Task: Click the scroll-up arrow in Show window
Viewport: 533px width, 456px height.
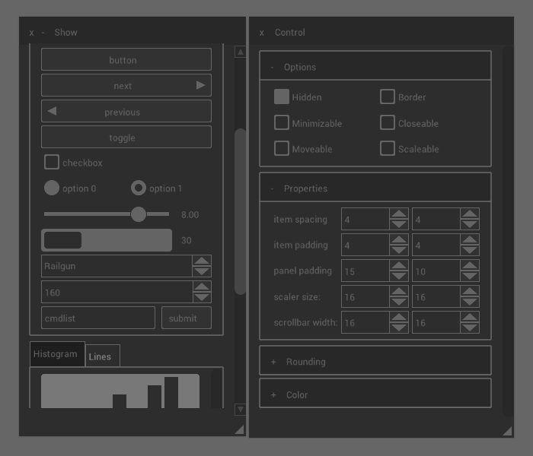Action: (x=241, y=52)
